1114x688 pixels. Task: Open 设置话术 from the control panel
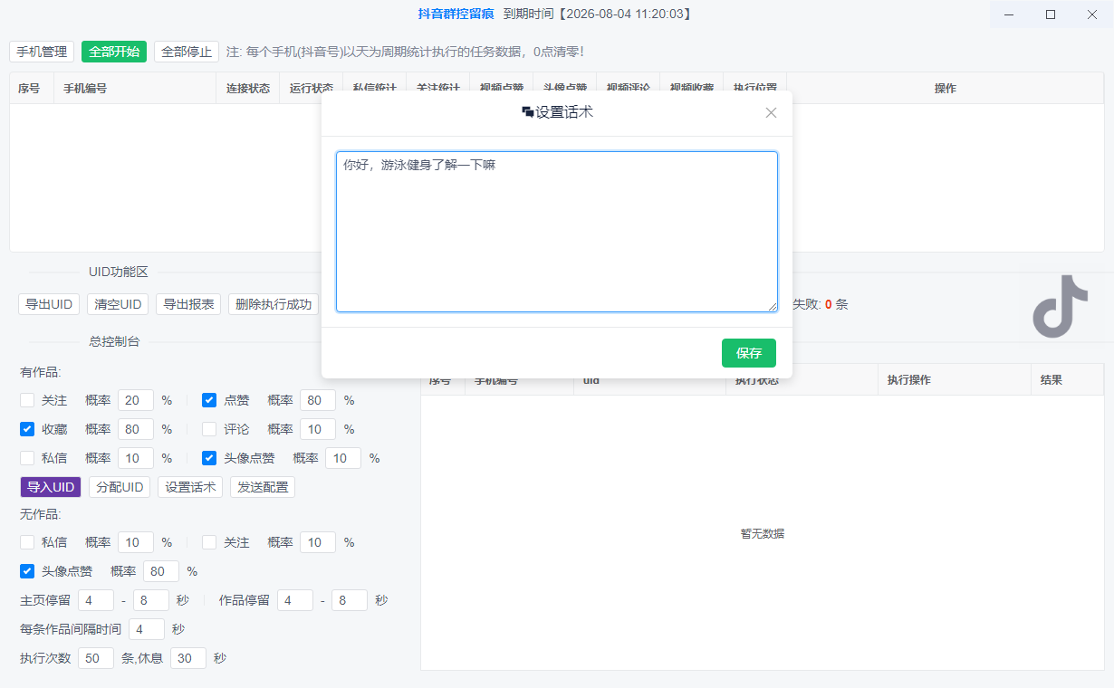190,487
